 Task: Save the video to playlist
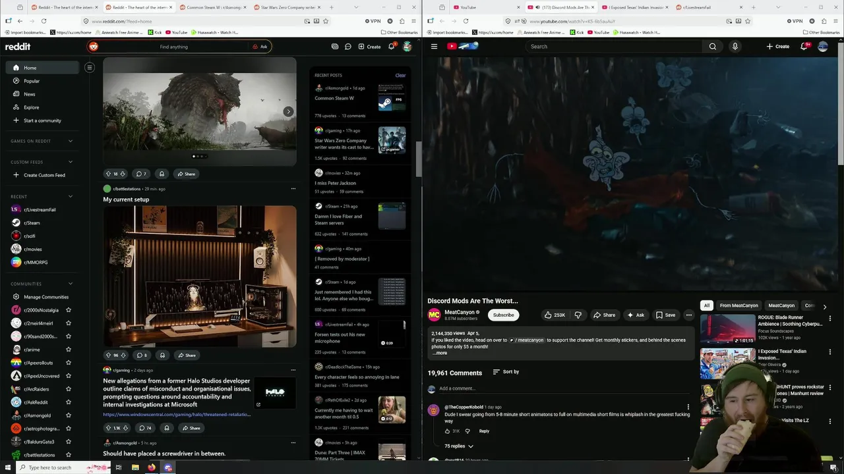pos(665,315)
